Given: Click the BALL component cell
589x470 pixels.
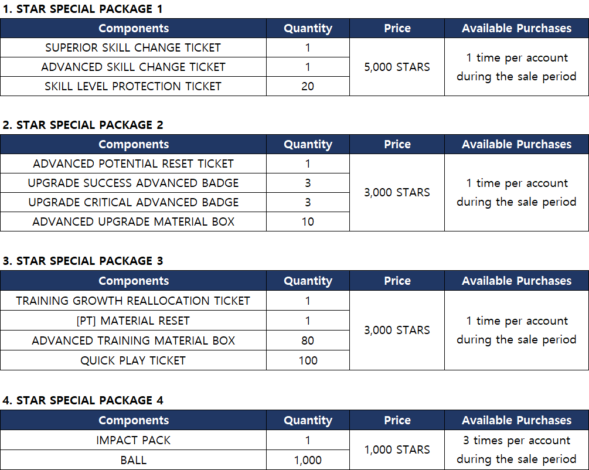Looking at the screenshot, I should (133, 460).
